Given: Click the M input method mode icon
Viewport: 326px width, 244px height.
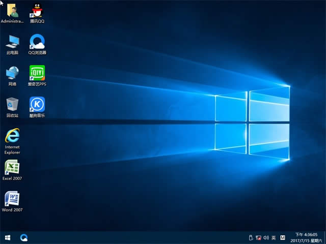Looking at the screenshot, I should (283, 237).
